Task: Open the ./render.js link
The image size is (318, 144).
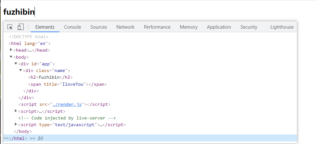Action: coord(67,104)
